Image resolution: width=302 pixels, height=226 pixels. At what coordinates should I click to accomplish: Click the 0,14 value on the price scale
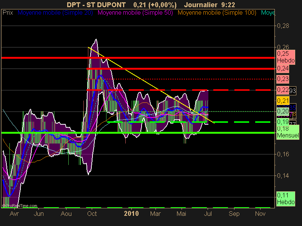coord(283,176)
